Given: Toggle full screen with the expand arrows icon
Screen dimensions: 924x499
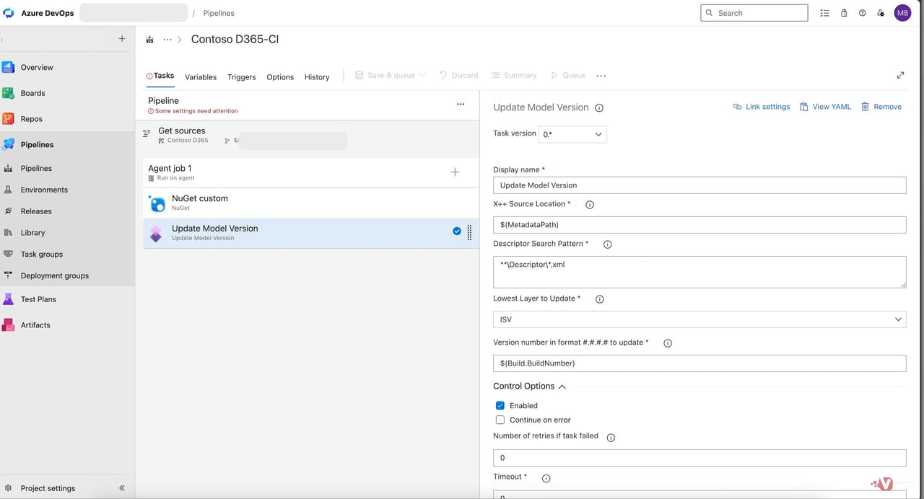Looking at the screenshot, I should [x=900, y=75].
